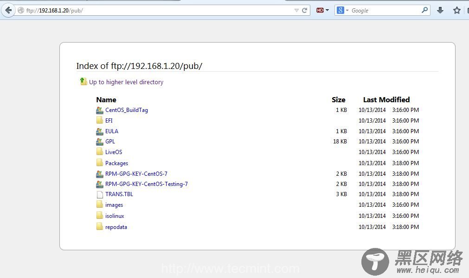Screen dimensions: 469x278
Task: Open the repodata folder link
Action: 116,227
